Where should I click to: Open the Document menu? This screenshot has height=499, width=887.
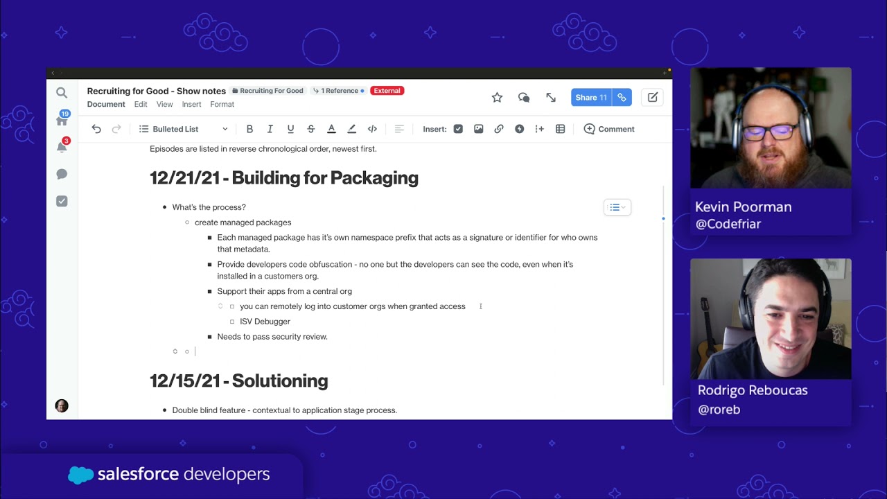106,105
